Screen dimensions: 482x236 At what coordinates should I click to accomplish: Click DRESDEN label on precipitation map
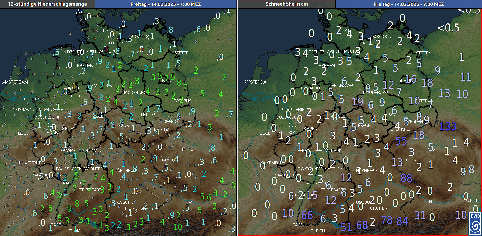click(172, 121)
